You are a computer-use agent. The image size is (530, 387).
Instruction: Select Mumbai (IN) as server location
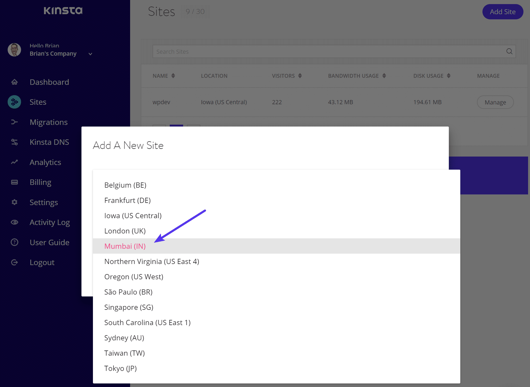pyautogui.click(x=125, y=245)
